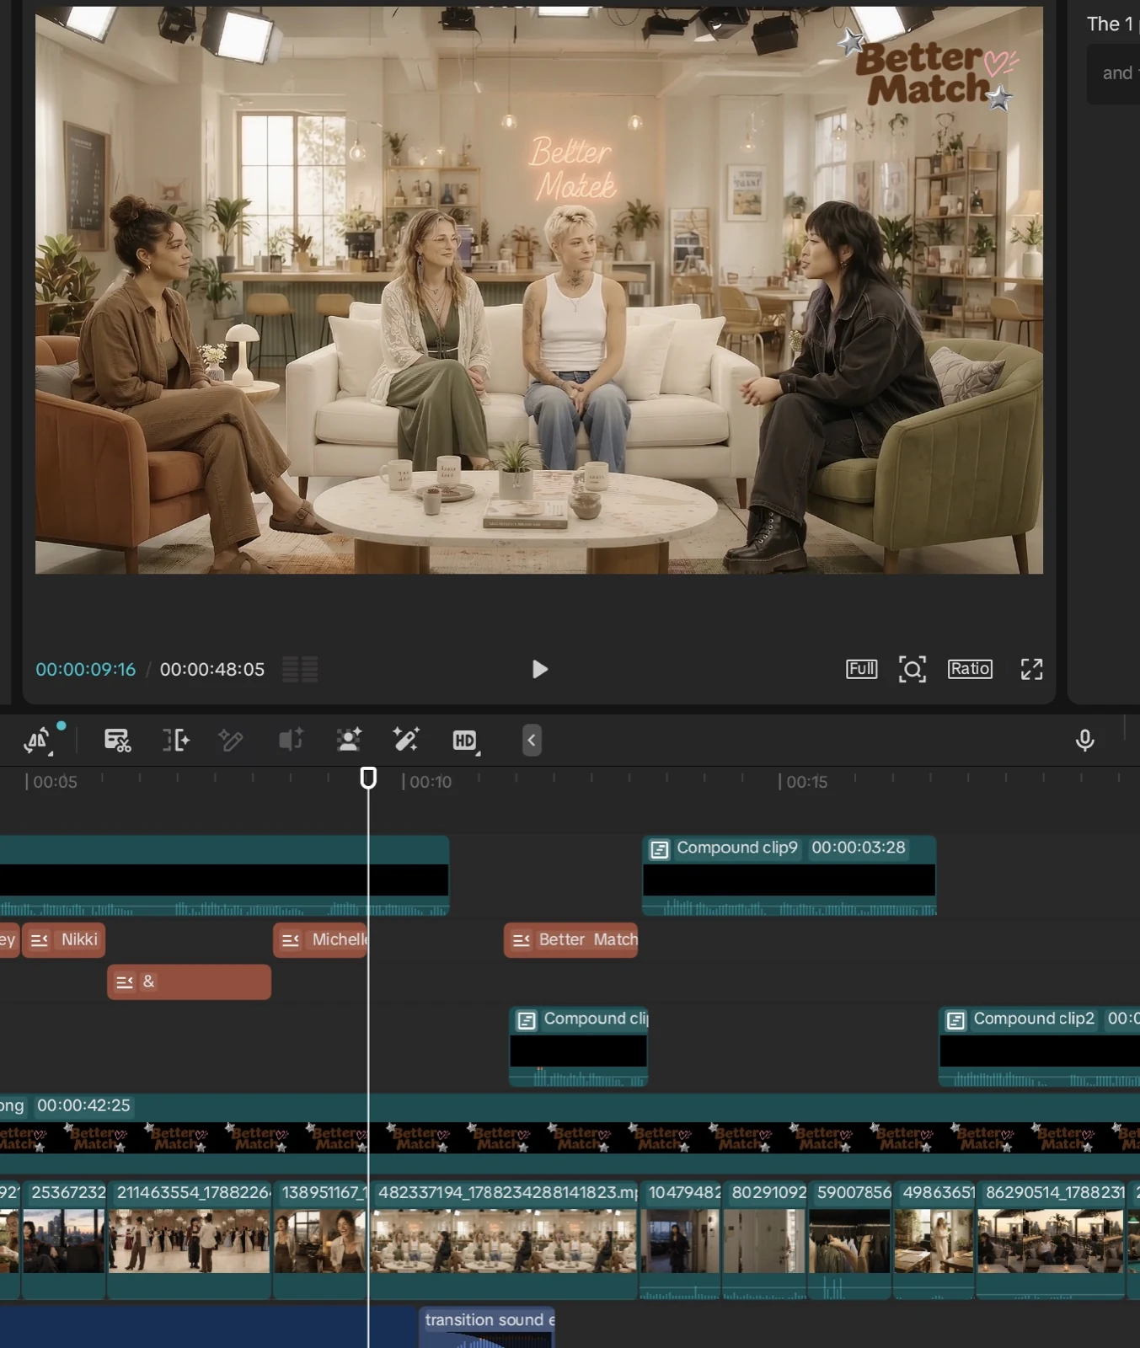
Task: Play the preview video
Action: (539, 669)
